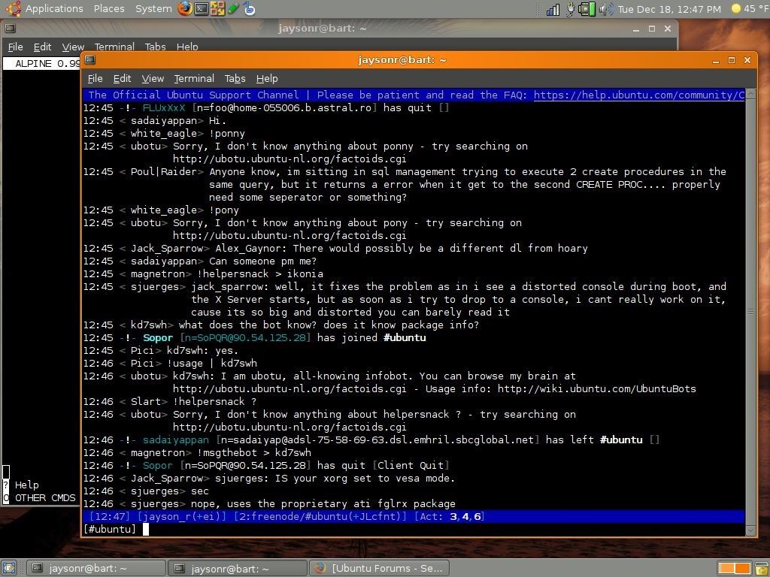The height and width of the screenshot is (577, 770).
Task: Open Help menu in background Alpine window
Action: pyautogui.click(x=187, y=47)
